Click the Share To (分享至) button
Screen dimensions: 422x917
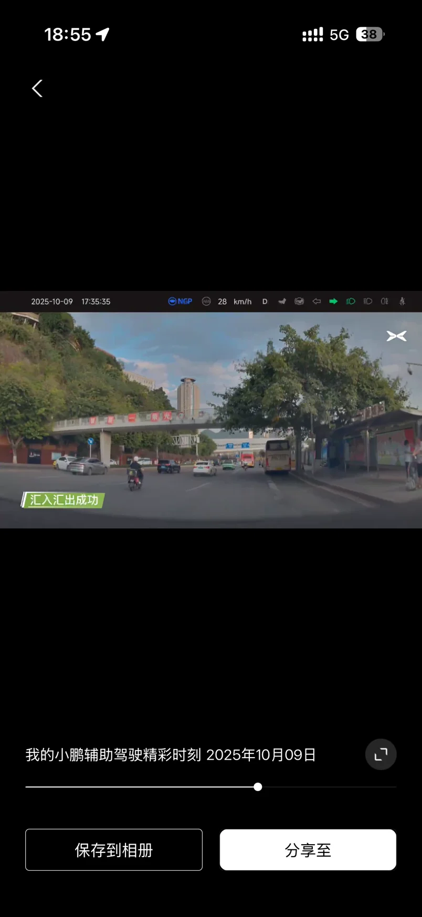[308, 850]
